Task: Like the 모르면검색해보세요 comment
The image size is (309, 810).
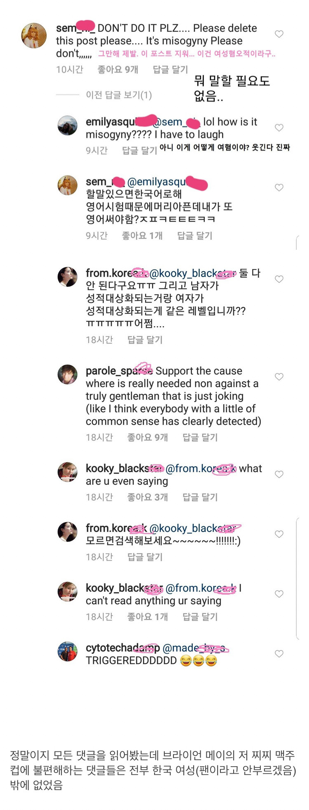Action: click(x=279, y=534)
